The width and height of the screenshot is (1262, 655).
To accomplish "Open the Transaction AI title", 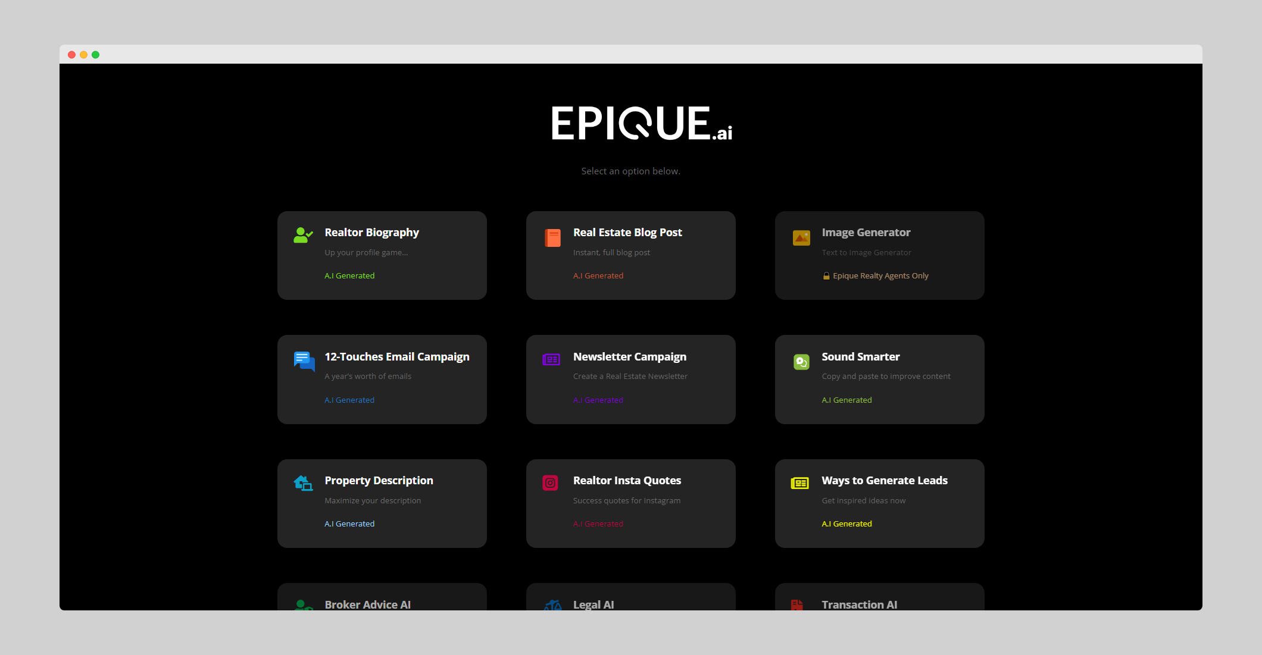I will [x=860, y=604].
